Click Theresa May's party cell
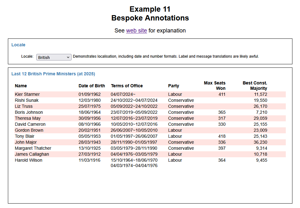The width and height of the screenshot is (300, 208). 181,118
